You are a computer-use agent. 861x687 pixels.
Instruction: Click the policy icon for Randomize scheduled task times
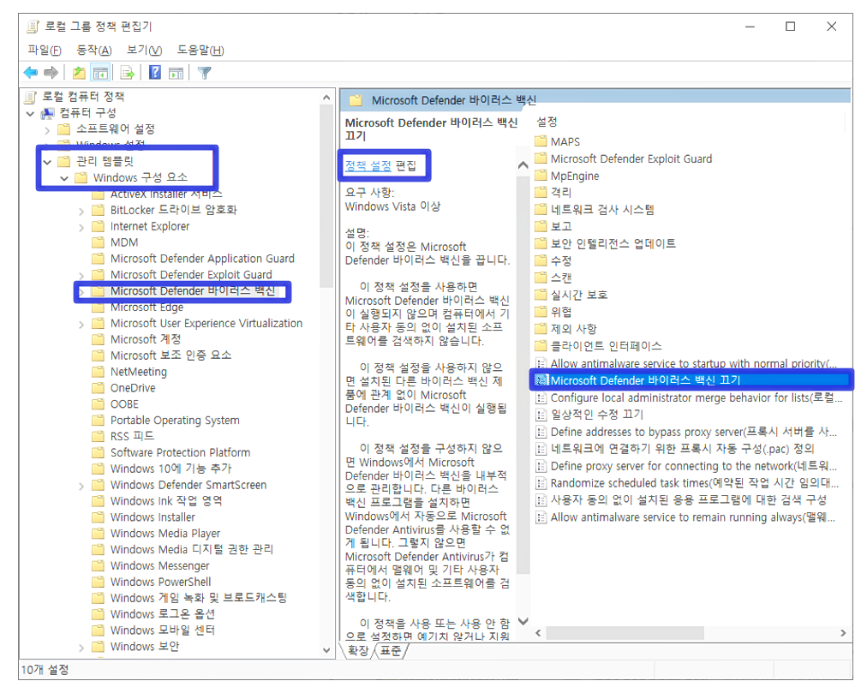click(x=541, y=483)
